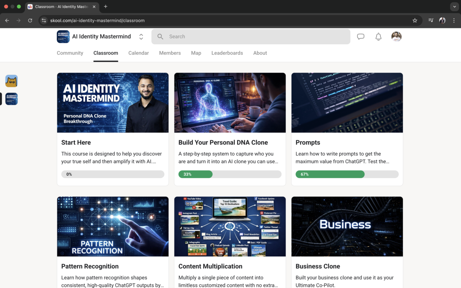461x288 pixels.
Task: Open the Prompts course thumbnail
Action: tap(347, 103)
